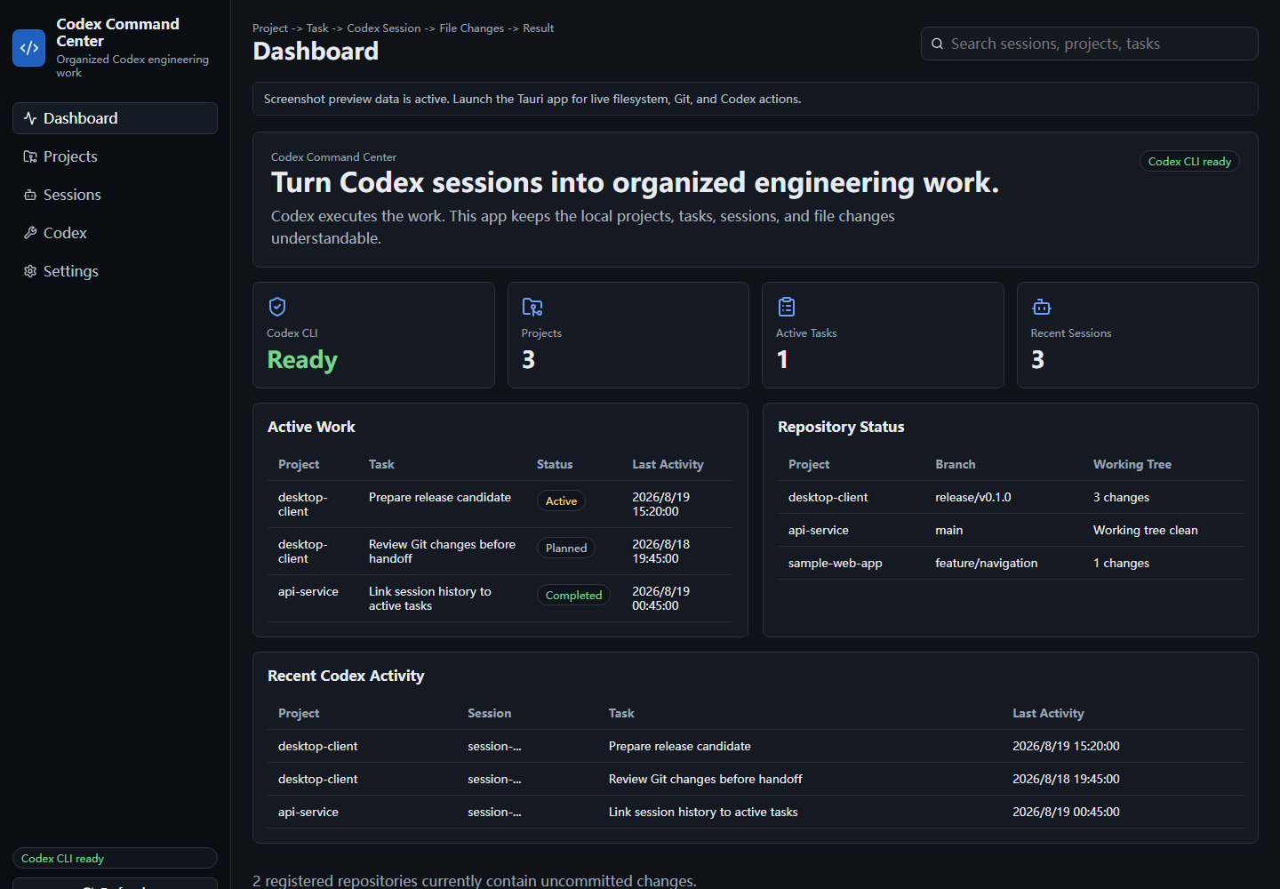Viewport: 1280px width, 889px height.
Task: Click the 'Branch' column header
Action: (x=955, y=464)
